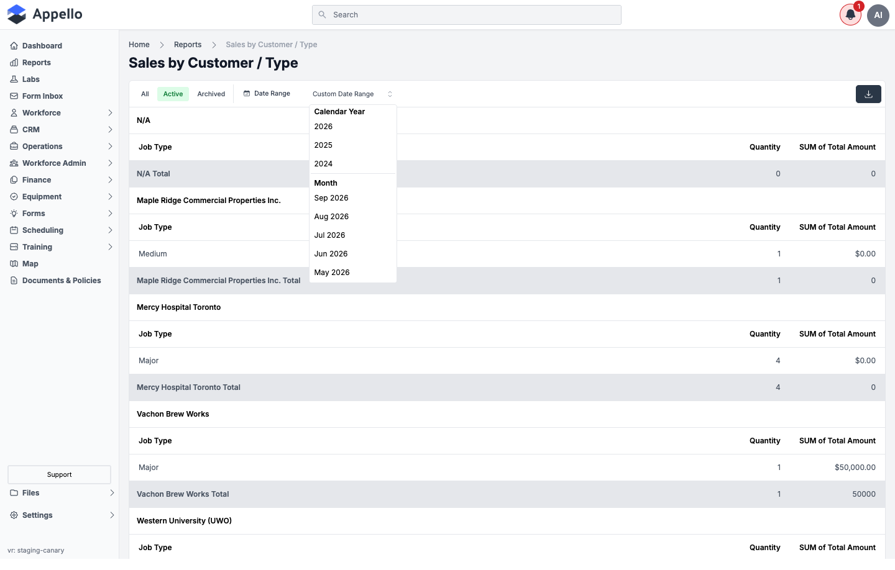Open Labs flask icon
Screen dimensions: 895x570
(14, 79)
